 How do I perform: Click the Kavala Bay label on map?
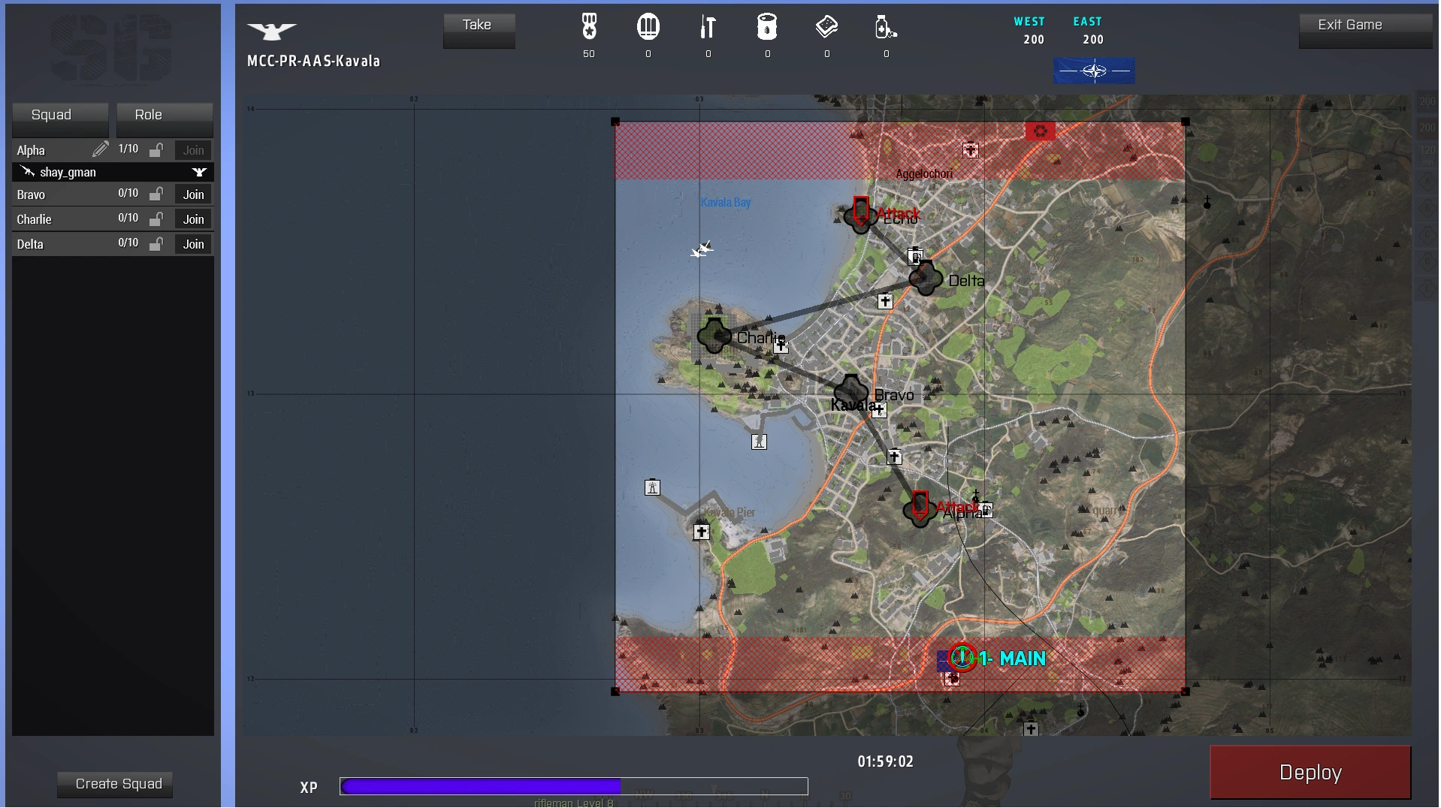[x=726, y=202]
